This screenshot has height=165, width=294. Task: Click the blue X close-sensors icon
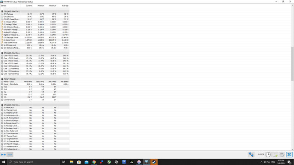289,154
